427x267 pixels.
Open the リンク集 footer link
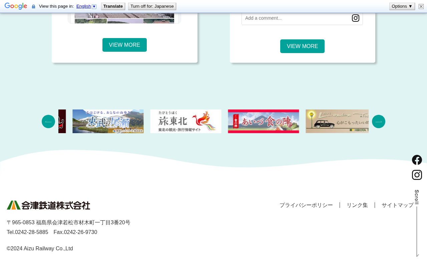tap(357, 205)
